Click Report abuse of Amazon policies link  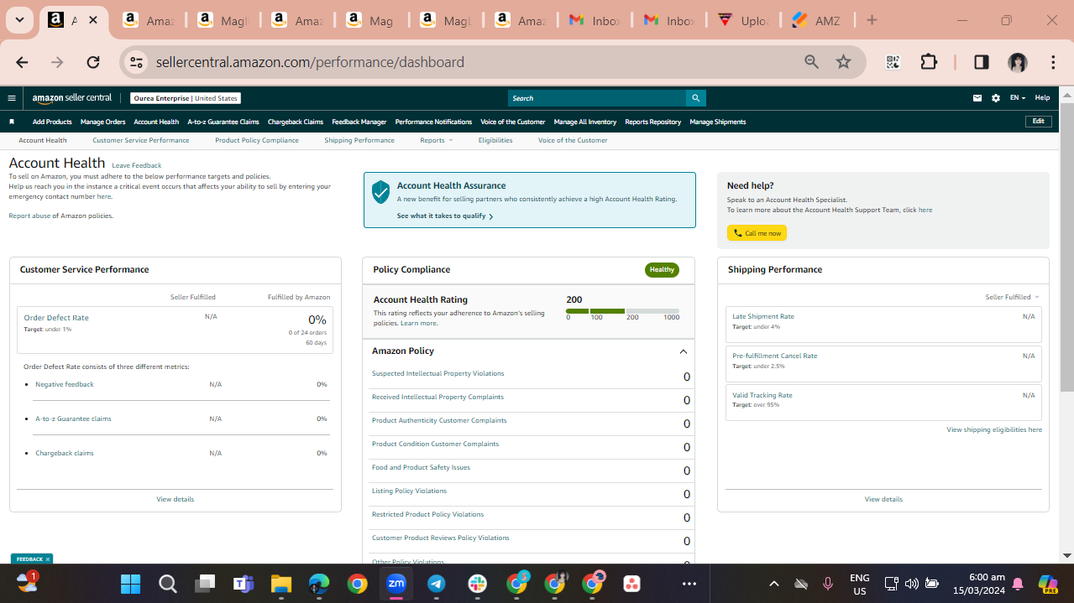click(x=60, y=216)
